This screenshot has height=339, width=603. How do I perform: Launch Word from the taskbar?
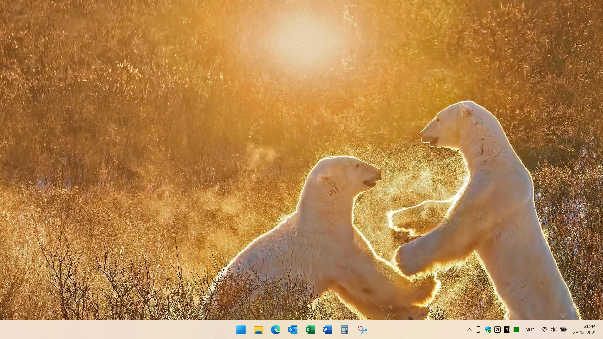[327, 330]
